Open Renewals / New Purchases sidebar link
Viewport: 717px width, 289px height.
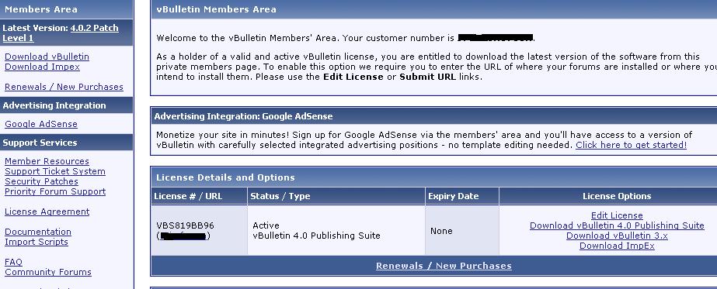coord(64,87)
